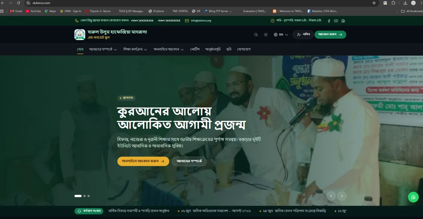Open the website search icon
Viewport: 423px width, 219px height.
[x=256, y=35]
